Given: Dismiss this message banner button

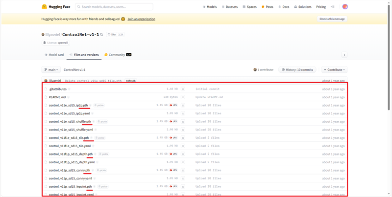Looking at the screenshot, I should click(332, 19).
